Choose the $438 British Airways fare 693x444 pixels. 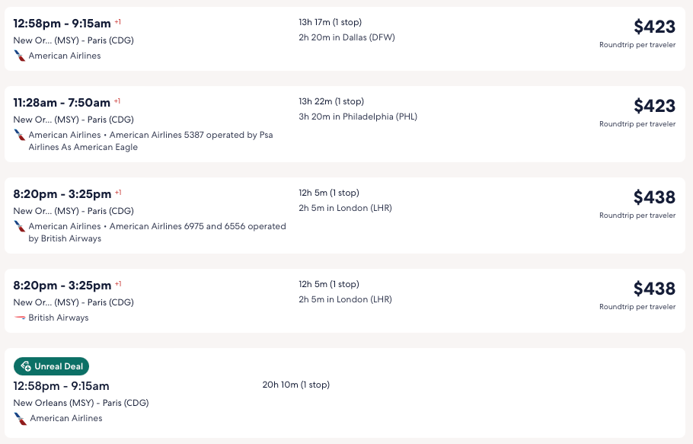(x=654, y=289)
